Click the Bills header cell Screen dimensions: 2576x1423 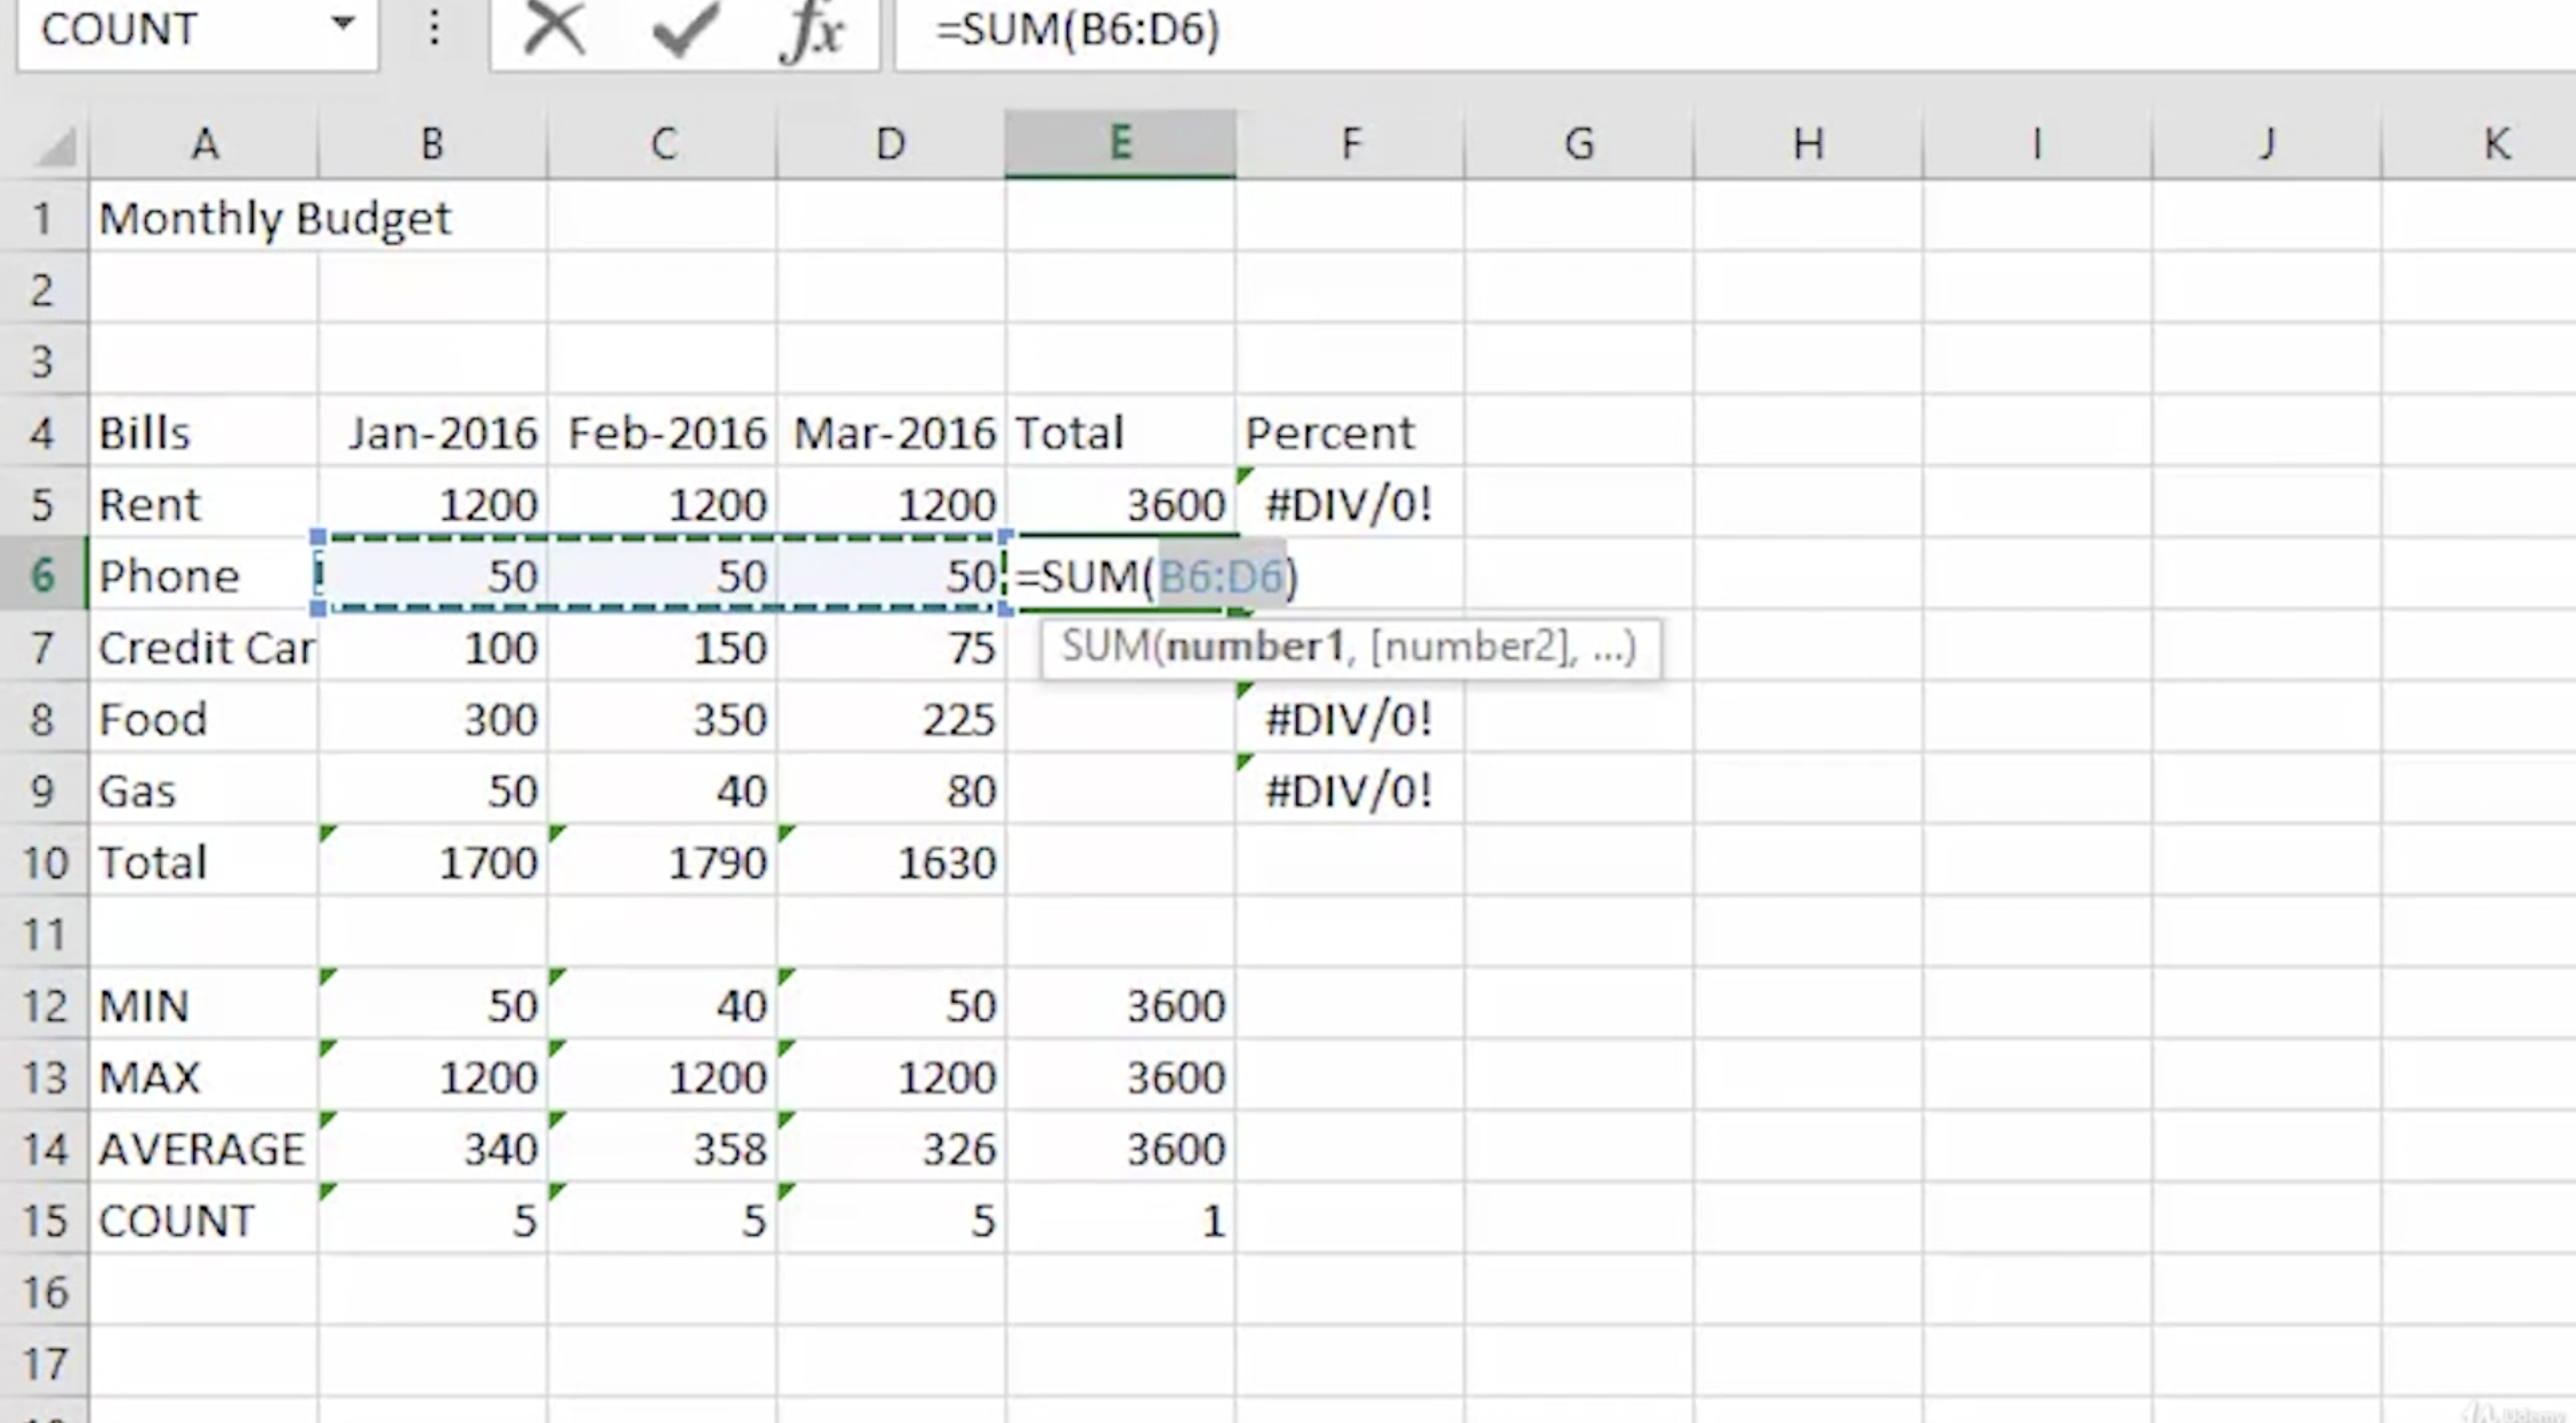point(204,432)
